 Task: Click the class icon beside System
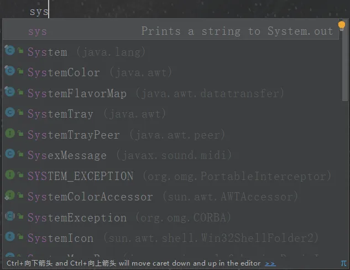pos(10,50)
